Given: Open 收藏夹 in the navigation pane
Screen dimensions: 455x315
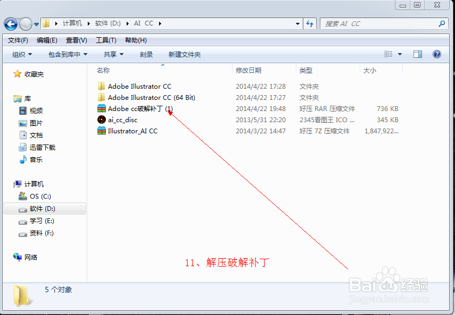Looking at the screenshot, I should point(34,74).
